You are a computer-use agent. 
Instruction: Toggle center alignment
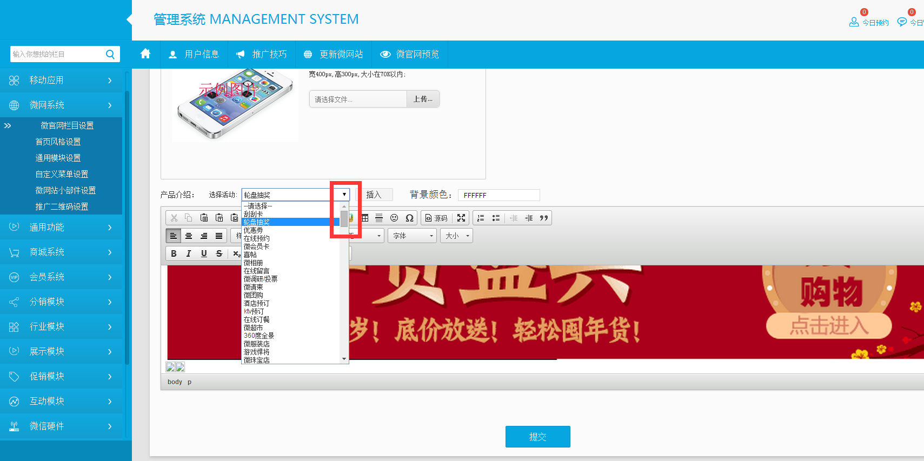189,236
